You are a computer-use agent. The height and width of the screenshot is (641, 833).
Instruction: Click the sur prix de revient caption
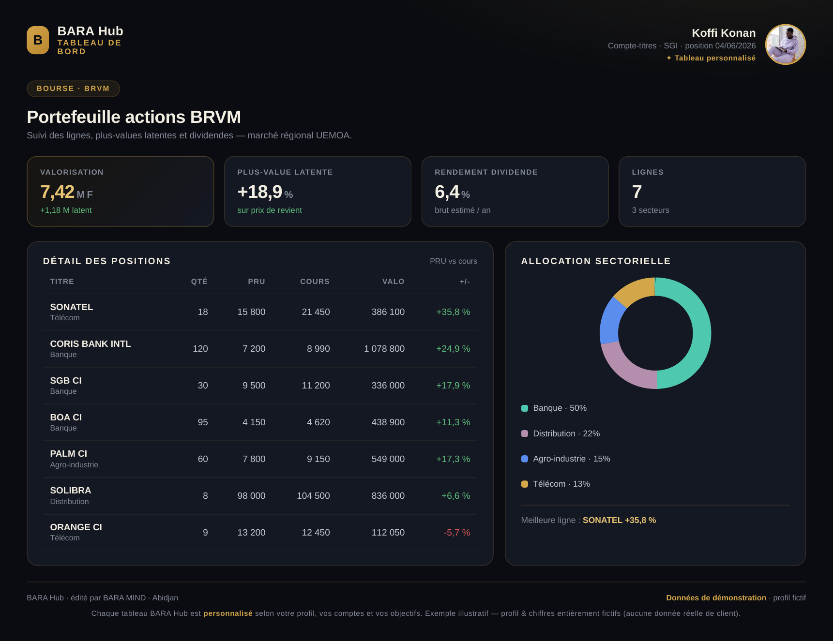point(270,210)
